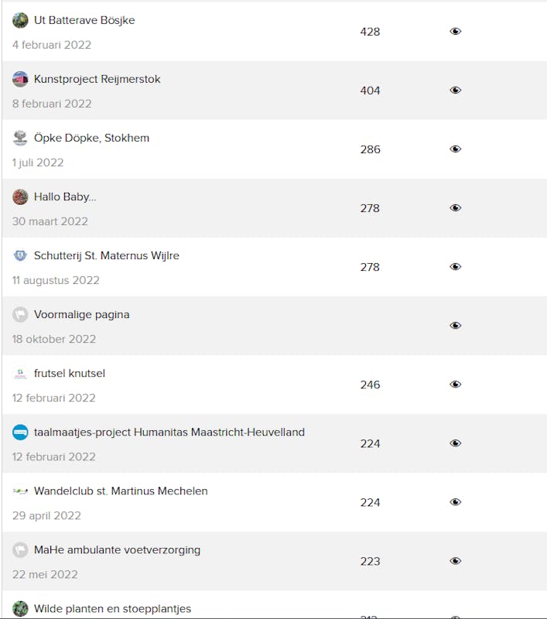Open Wandelclub st. Martinus Mechelen link
Screen dimensions: 547x619
(x=120, y=491)
